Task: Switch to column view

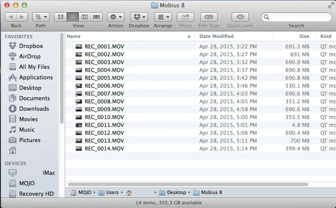Action: tap(84, 17)
